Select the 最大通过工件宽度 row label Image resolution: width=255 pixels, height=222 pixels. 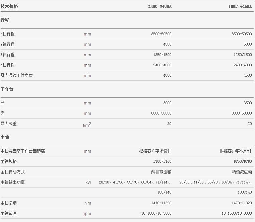coord(17,76)
